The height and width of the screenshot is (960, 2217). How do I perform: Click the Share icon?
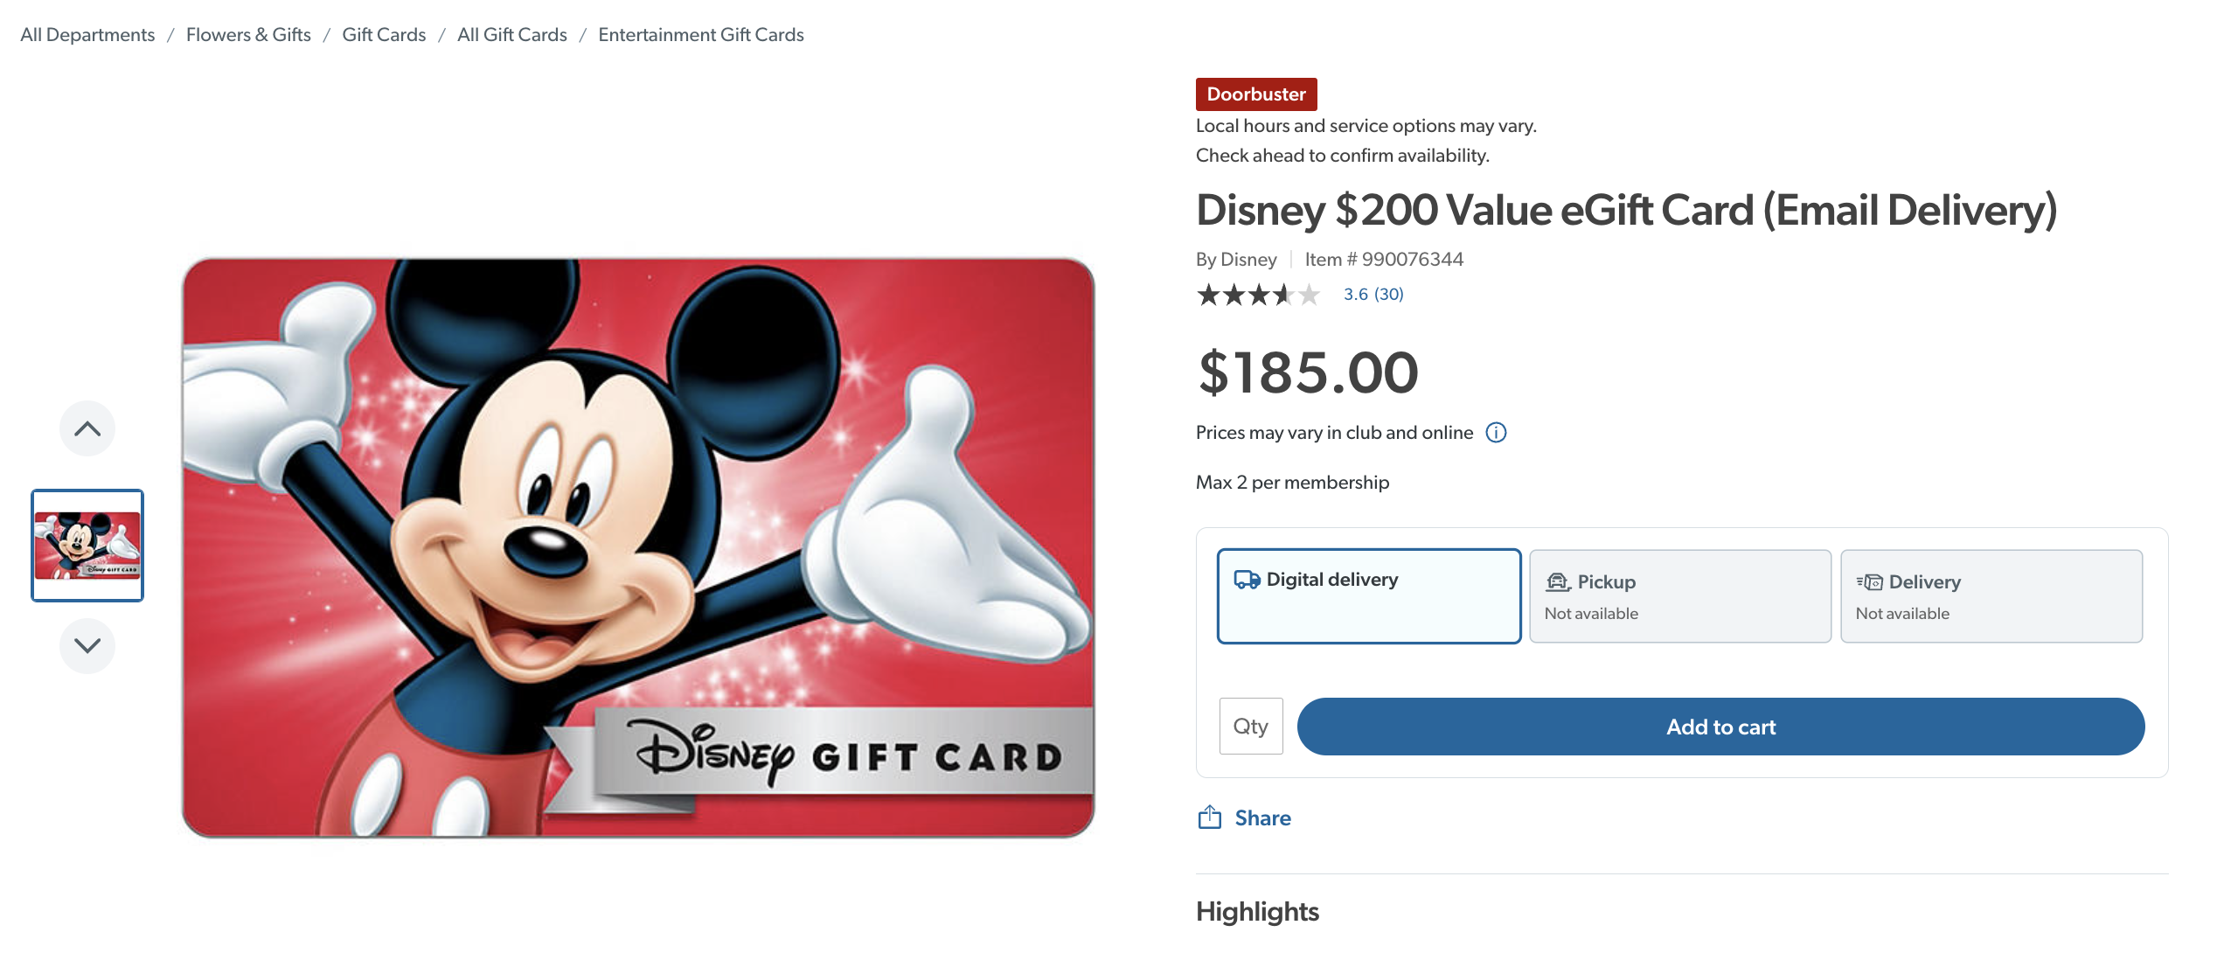(1209, 817)
